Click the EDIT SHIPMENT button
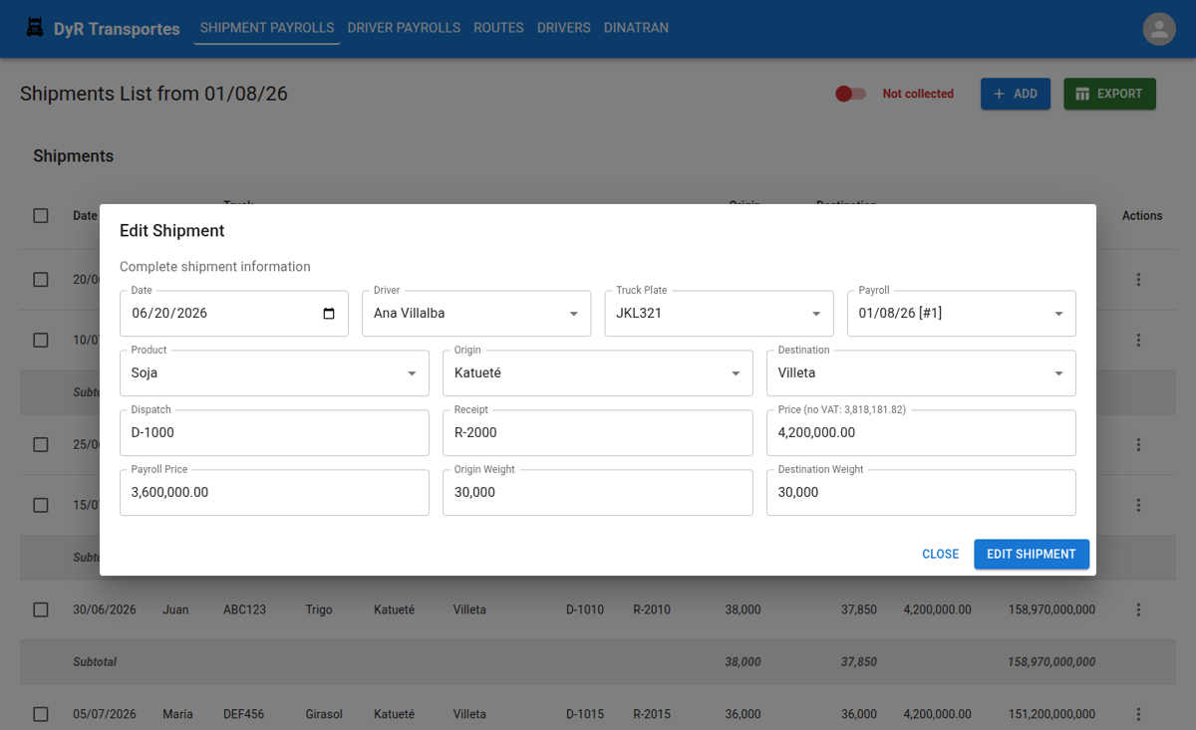The image size is (1196, 730). coord(1032,554)
